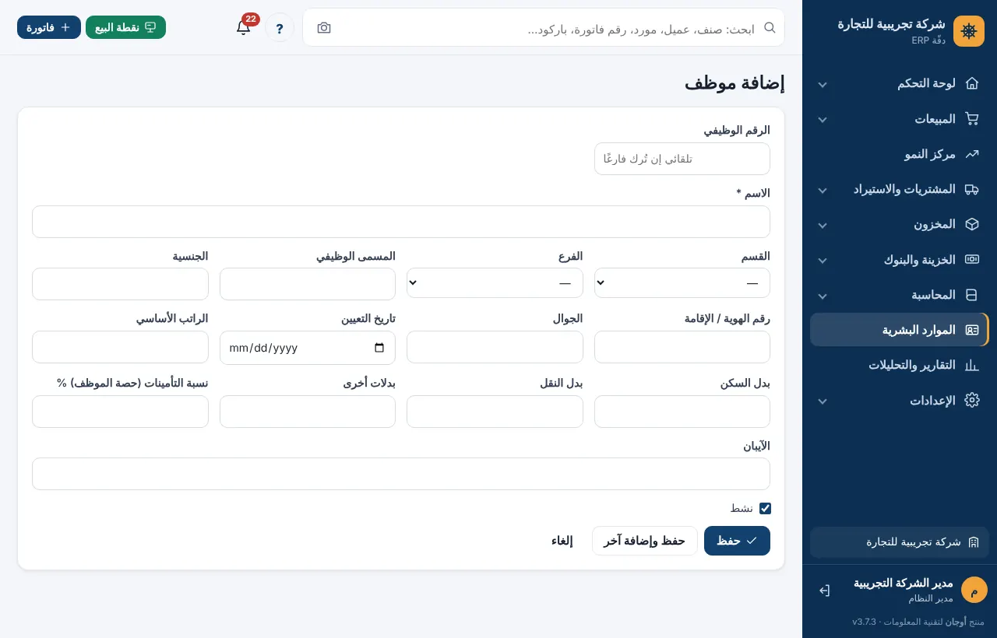
Task: Click the purchases truck icon
Action: click(x=972, y=189)
